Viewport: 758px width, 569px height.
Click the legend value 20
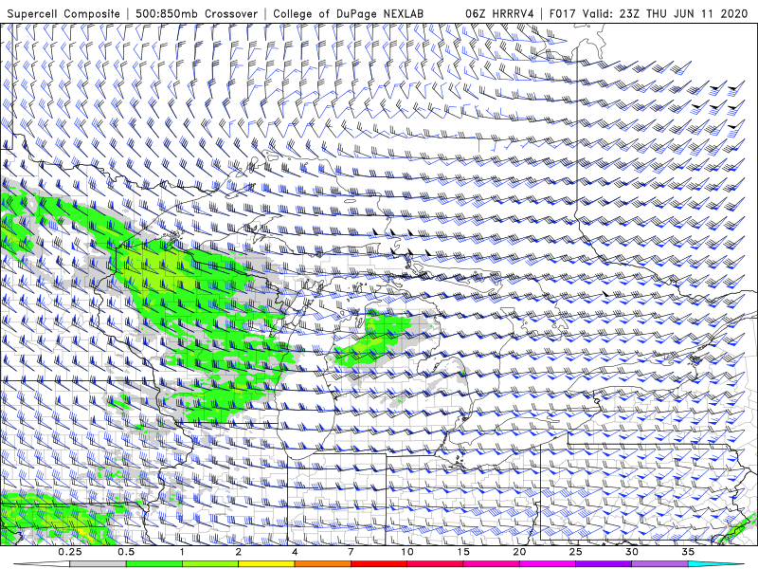(x=519, y=552)
